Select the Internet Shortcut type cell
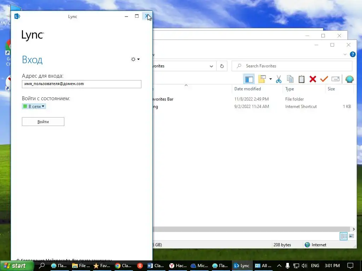 tap(301, 107)
